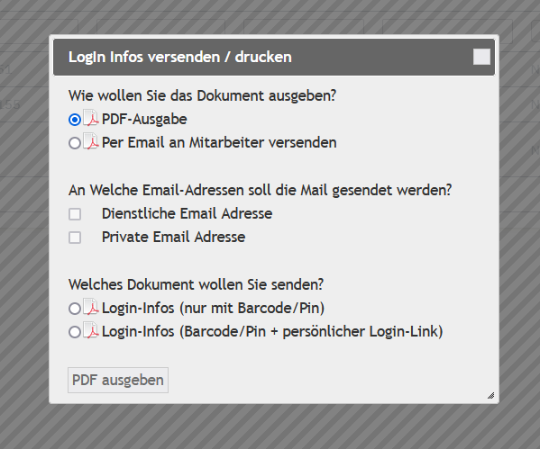The height and width of the screenshot is (449, 540).
Task: Tick the Private Email Adresse checkbox
Action: tap(75, 238)
